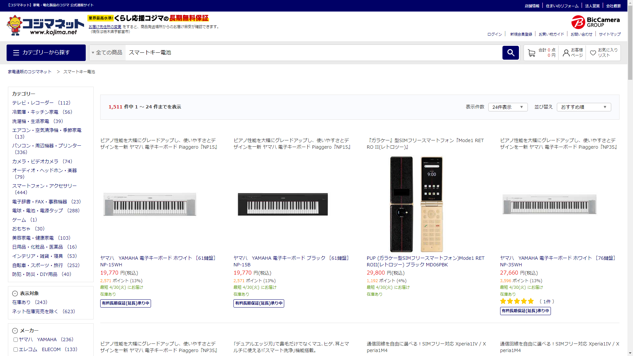Click the BicCamera Group logo

coord(595,22)
